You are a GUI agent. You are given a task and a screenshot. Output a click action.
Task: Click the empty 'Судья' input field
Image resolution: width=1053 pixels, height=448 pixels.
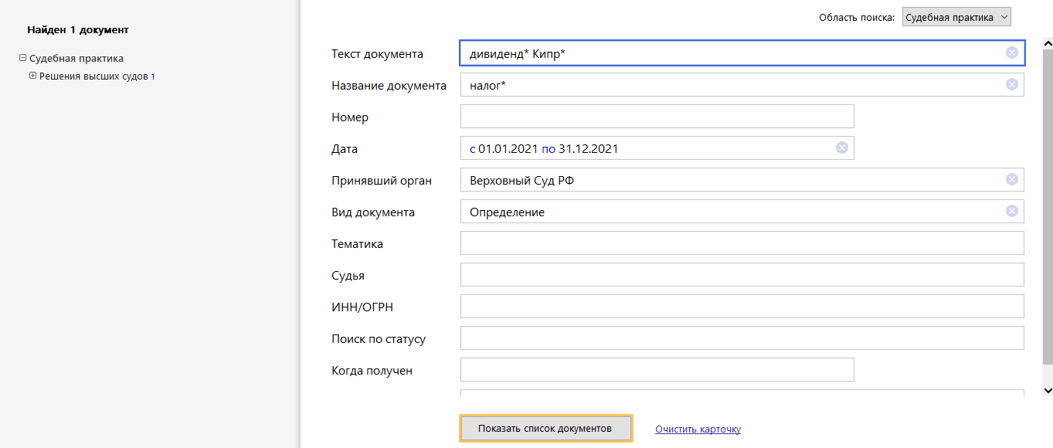tap(742, 275)
